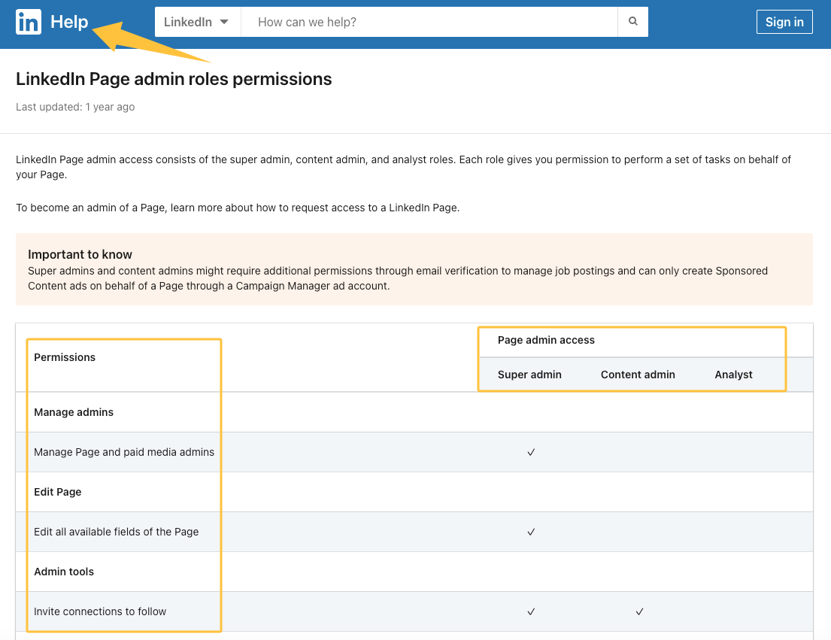Click the 'Permissions' column header
Image resolution: width=831 pixels, height=640 pixels.
coord(65,358)
